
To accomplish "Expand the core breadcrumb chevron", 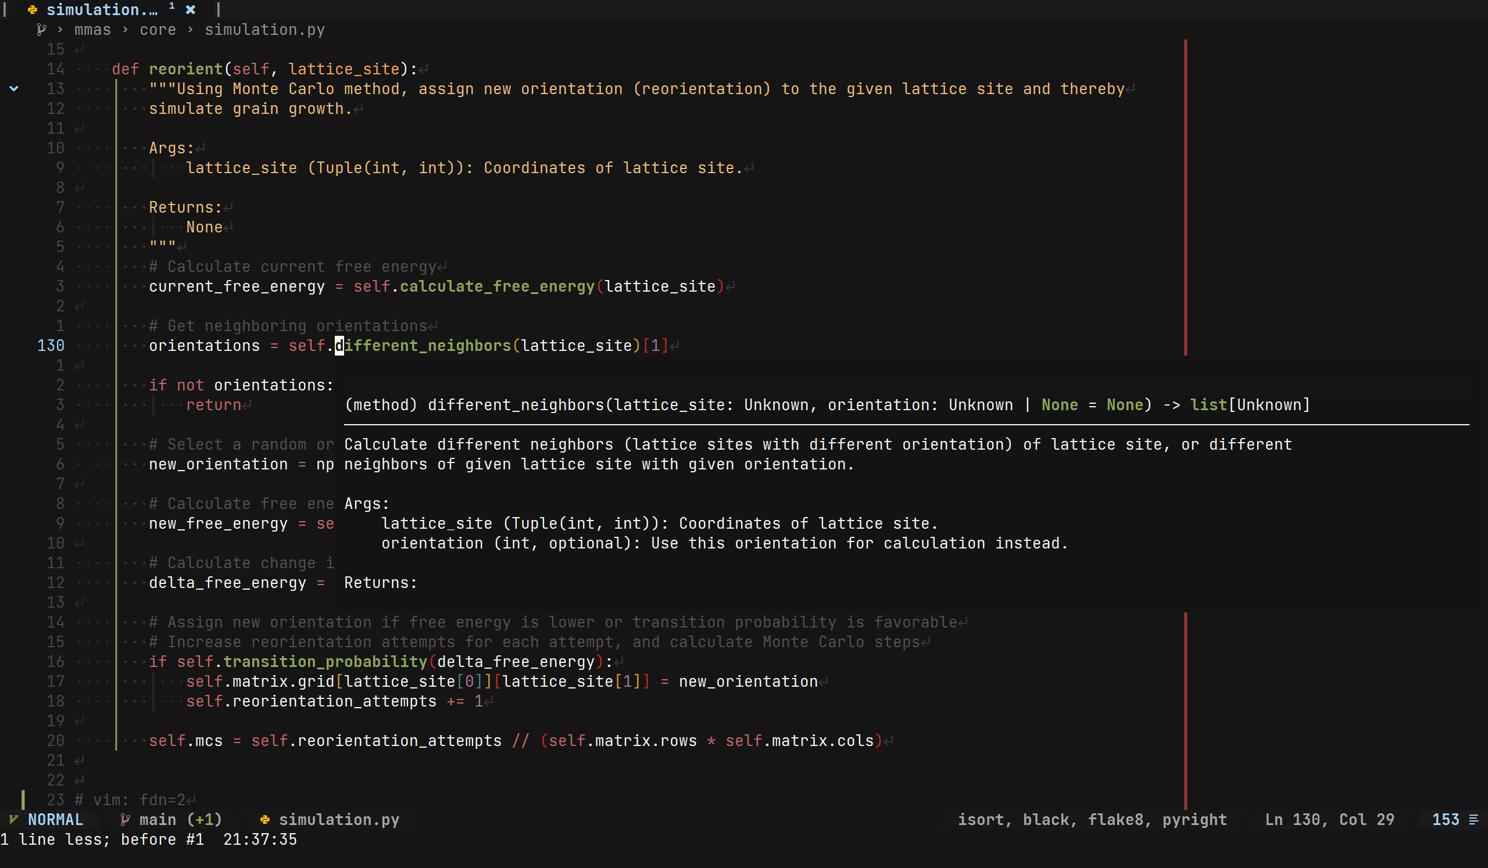I will tap(190, 30).
